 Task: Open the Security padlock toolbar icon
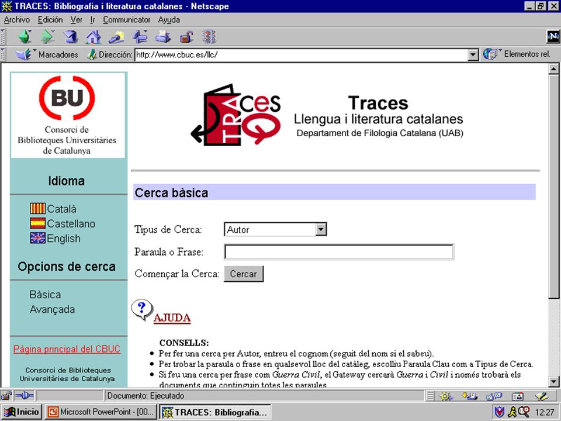pos(186,37)
